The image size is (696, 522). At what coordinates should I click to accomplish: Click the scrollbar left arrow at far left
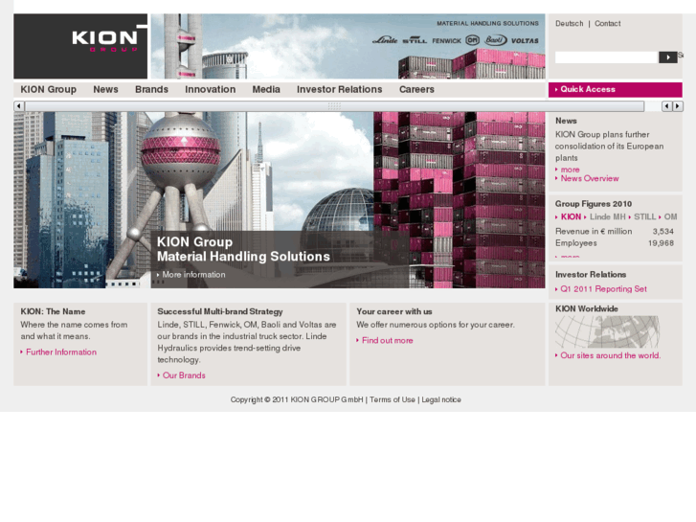[x=18, y=106]
